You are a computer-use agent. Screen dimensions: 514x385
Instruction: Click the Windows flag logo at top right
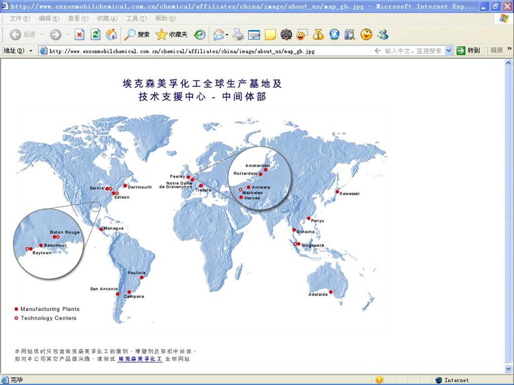(504, 18)
